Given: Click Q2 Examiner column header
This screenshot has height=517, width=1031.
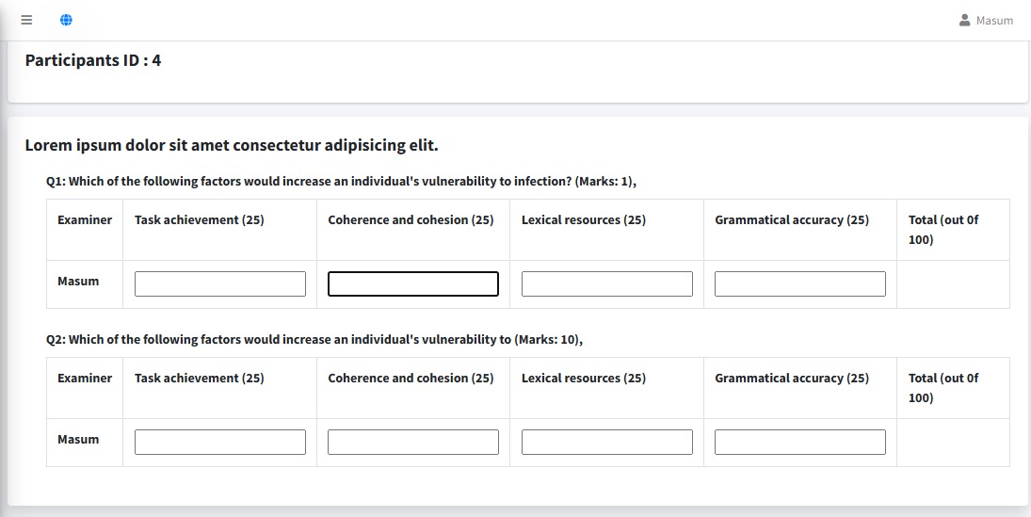Looking at the screenshot, I should pos(85,378).
